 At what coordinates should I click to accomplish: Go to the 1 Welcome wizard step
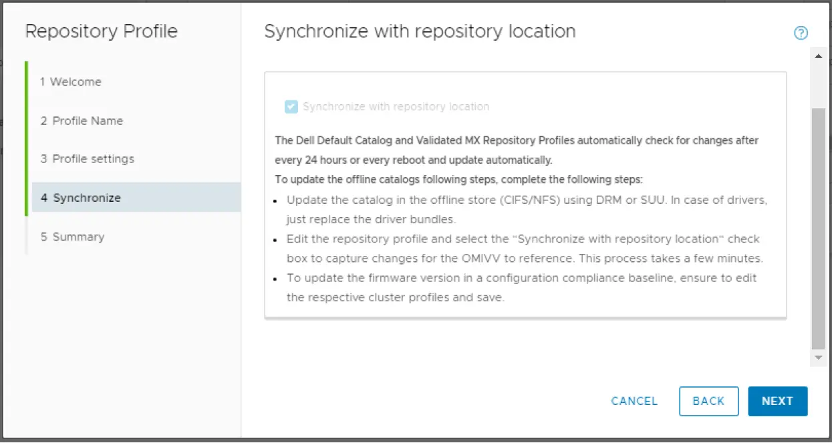click(70, 82)
